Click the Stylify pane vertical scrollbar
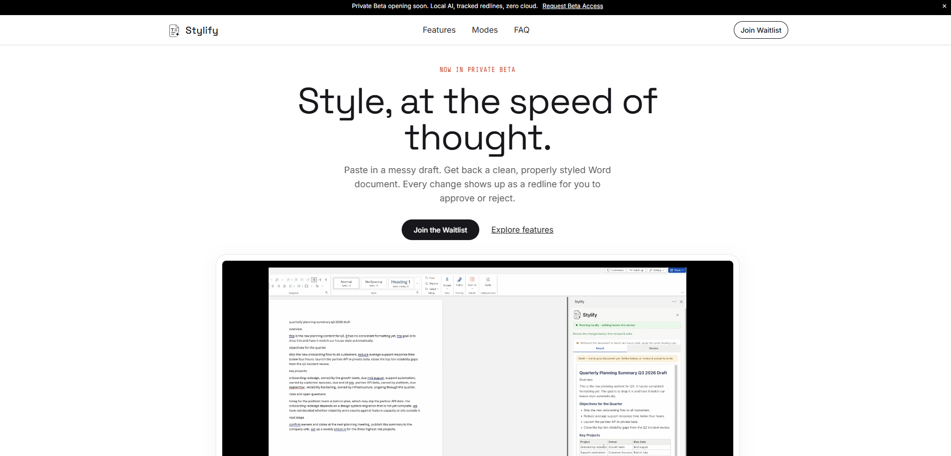 (676, 410)
